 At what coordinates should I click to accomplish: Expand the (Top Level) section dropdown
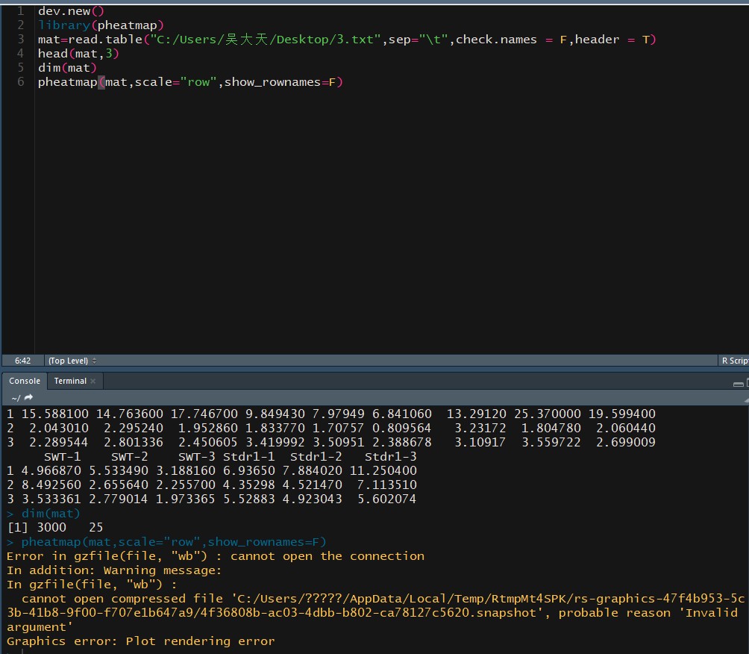(x=72, y=361)
